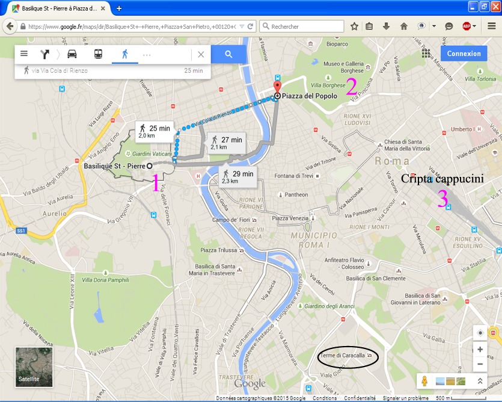The width and height of the screenshot is (502, 402).
Task: Click Museo e Galleria Borghese label
Action: [x=343, y=67]
